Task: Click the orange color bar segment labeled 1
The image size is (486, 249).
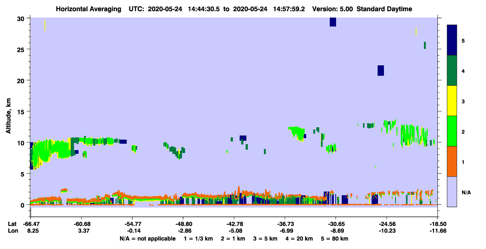Action: [452, 161]
